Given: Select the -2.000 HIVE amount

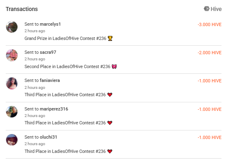Looking at the screenshot, I should pyautogui.click(x=210, y=53).
